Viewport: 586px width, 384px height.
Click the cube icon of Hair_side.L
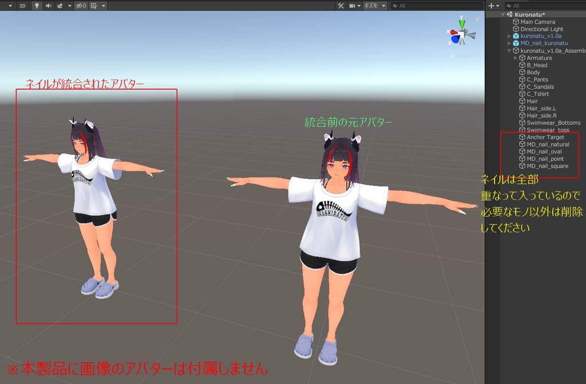(522, 108)
